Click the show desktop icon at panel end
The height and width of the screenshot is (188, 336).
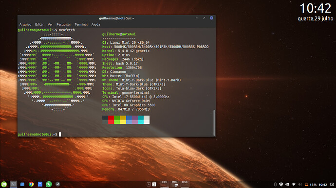click(x=332, y=185)
